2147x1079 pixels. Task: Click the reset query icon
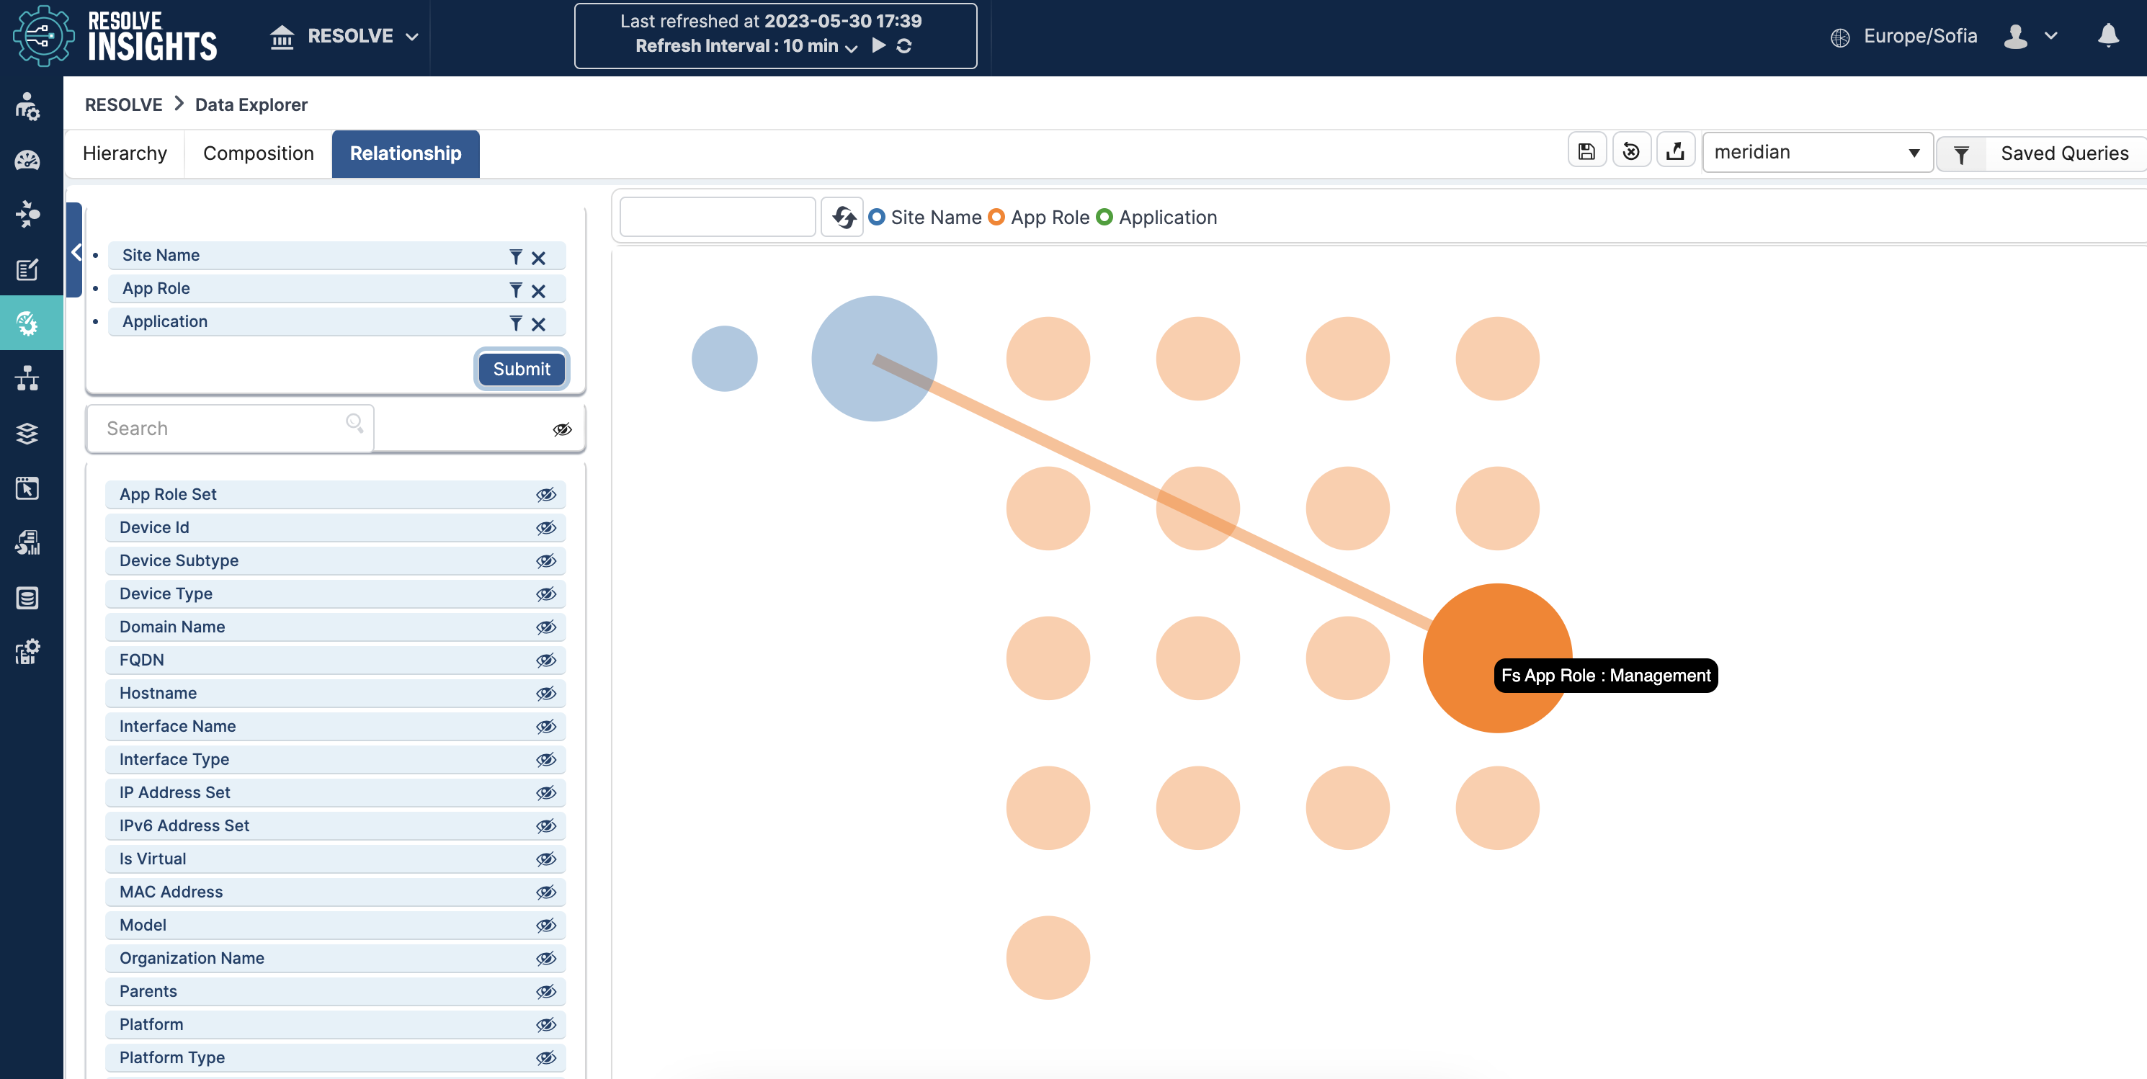(1631, 152)
